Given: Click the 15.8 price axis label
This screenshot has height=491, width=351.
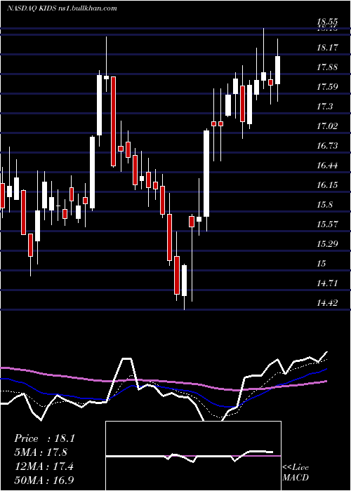Looking at the screenshot, I should coord(325,205).
